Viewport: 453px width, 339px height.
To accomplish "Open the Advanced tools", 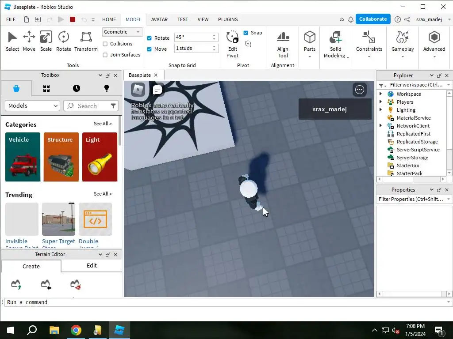I will 434,45.
